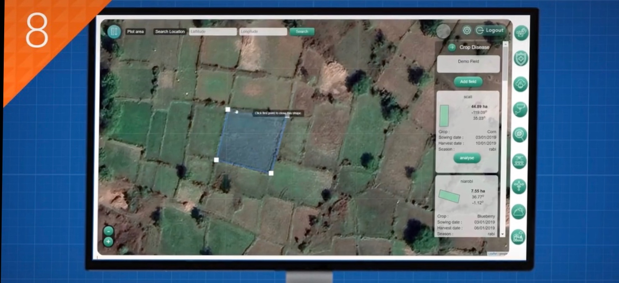619x283 pixels.
Task: Click the 06/01/2019 harvest date
Action: click(485, 228)
